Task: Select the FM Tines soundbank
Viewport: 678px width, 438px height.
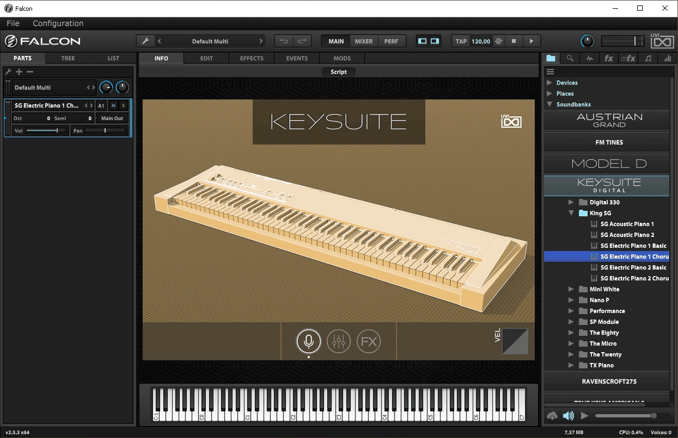Action: point(607,142)
